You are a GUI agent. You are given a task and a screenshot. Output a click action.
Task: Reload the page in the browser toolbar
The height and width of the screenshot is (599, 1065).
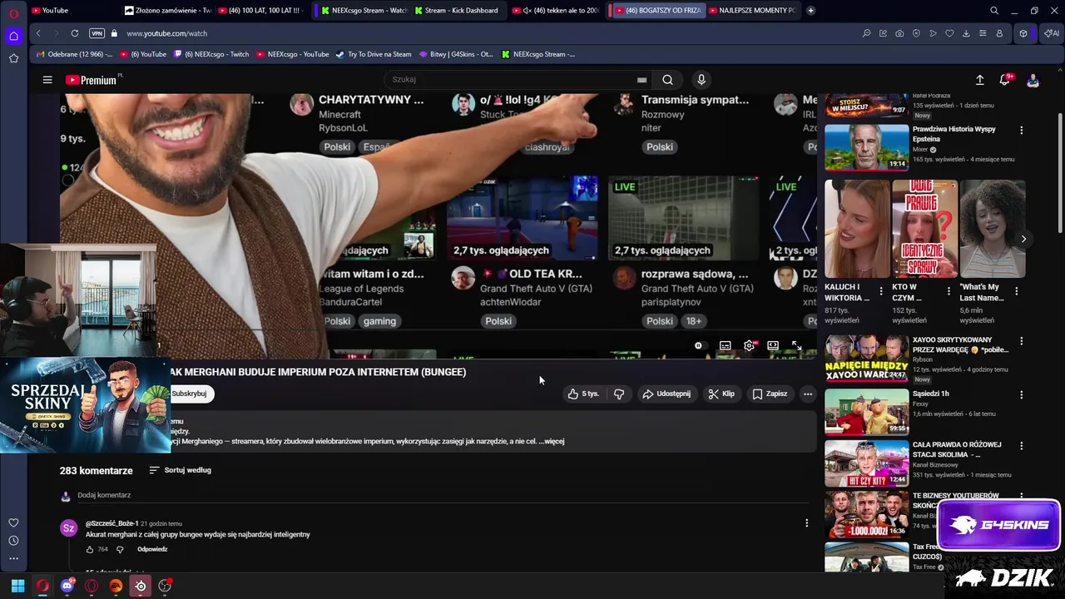(x=75, y=33)
